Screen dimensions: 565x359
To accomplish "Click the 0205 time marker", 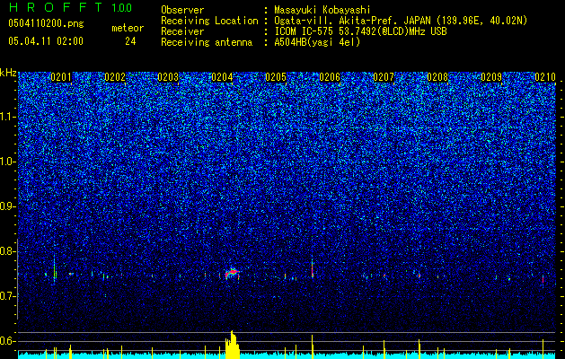I will [x=276, y=77].
